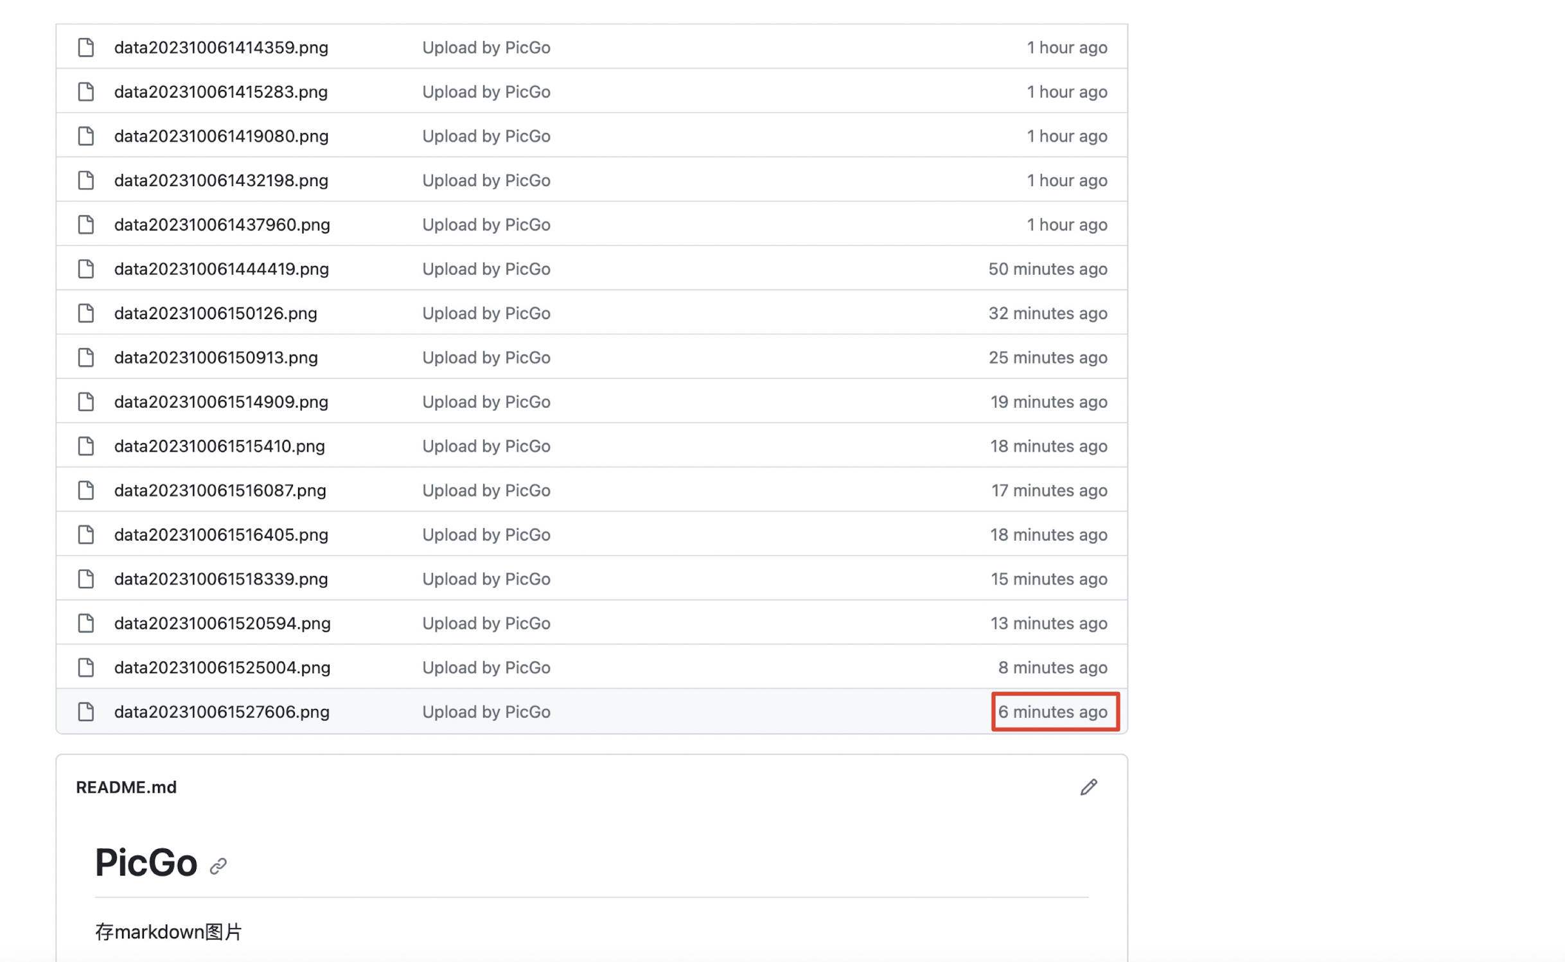
Task: Open the README.md file title link
Action: (x=126, y=787)
